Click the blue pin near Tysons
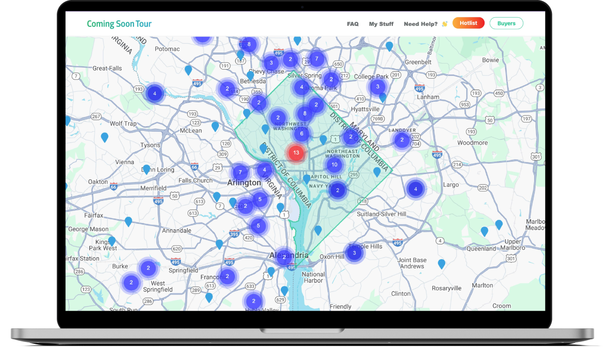Screen dimensions: 605x347 104,137
